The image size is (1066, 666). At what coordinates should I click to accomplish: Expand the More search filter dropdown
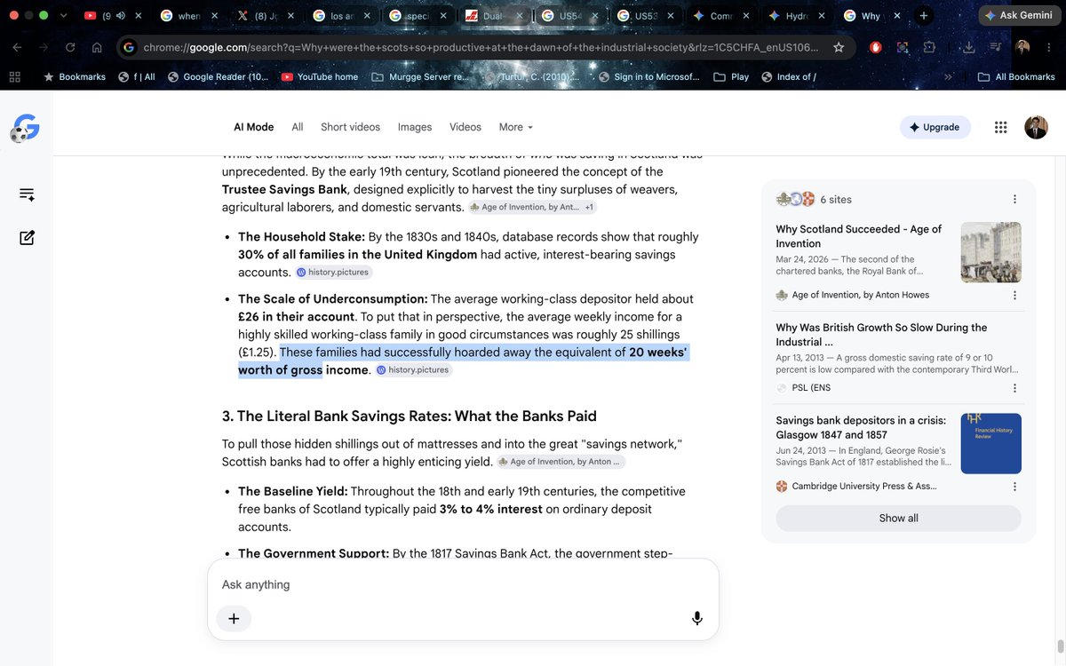tap(516, 127)
